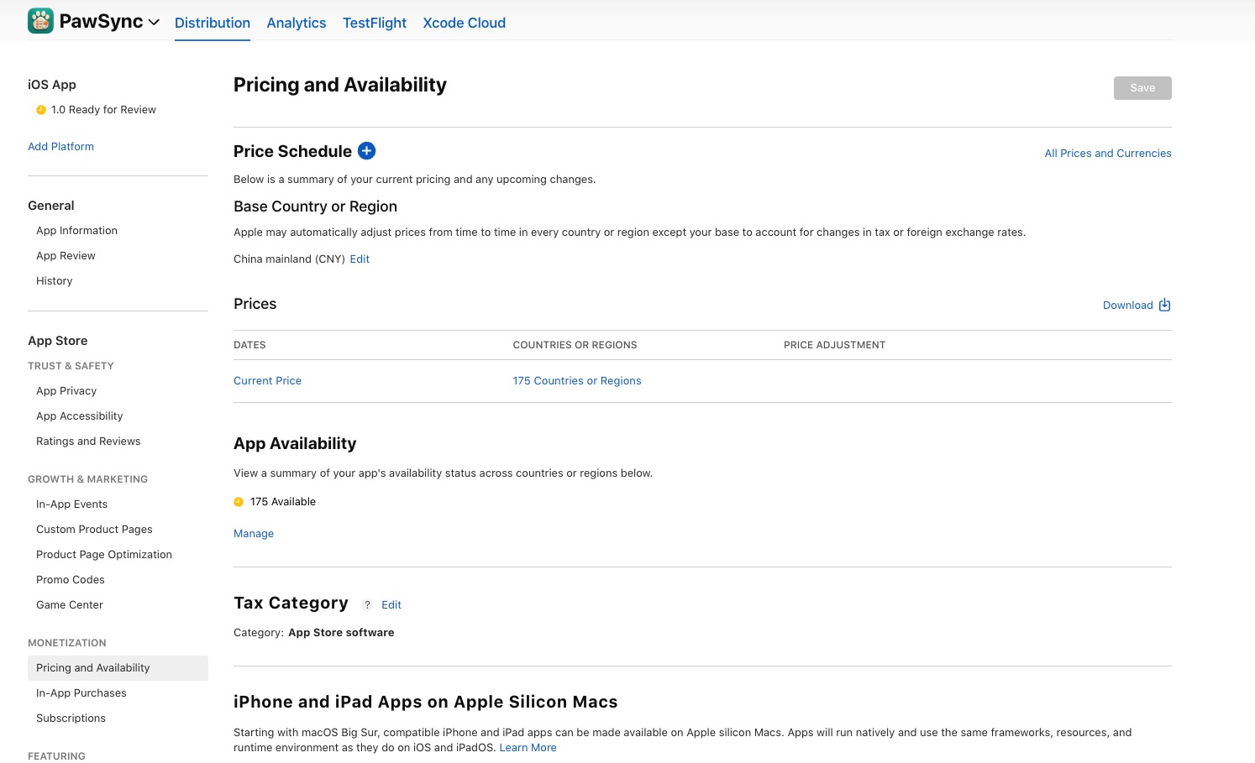Go to Custom Product Pages

click(x=94, y=530)
